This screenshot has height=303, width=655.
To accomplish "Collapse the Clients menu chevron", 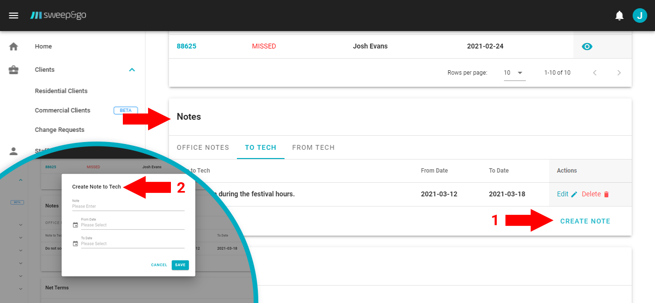I will 132,70.
